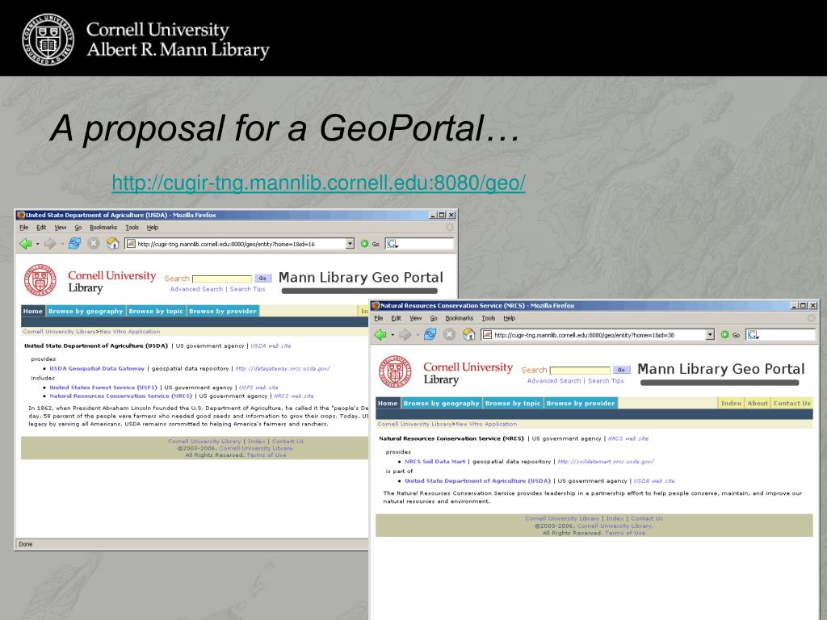Open address bar dropdown in USDA window
Viewport: 827px width, 620px height.
[350, 244]
